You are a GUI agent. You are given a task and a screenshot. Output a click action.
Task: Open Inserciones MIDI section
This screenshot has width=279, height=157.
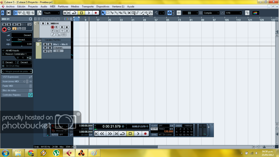coord(17,81)
